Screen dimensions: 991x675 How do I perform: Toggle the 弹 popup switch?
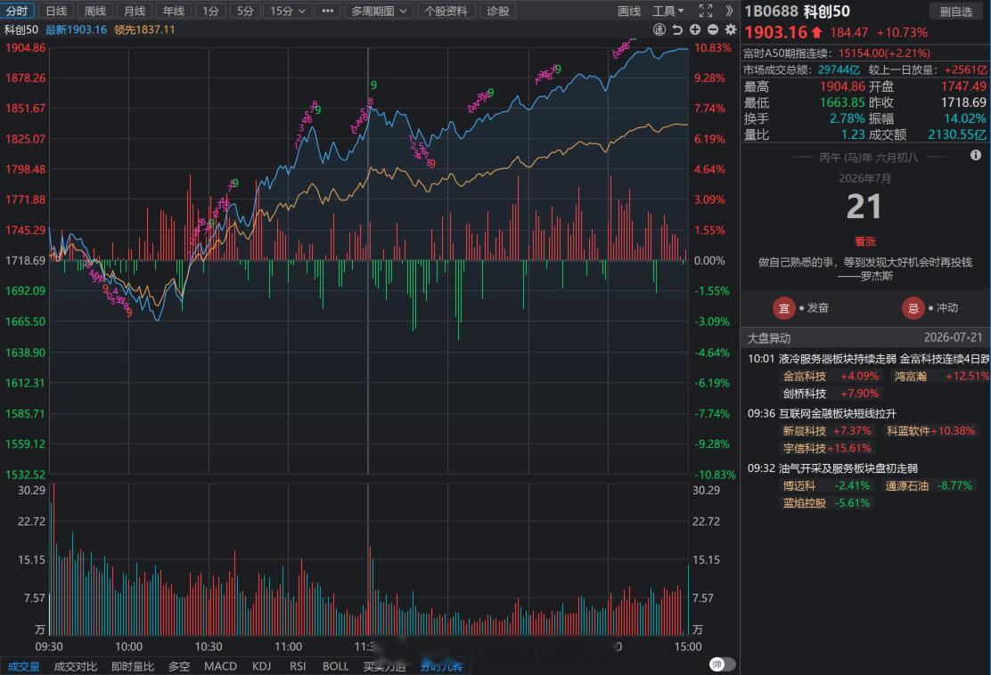[723, 663]
